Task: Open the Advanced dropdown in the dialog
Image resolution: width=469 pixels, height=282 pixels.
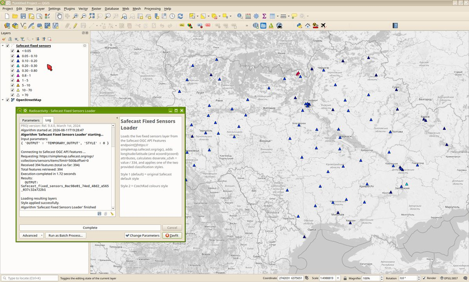Action: pos(32,235)
